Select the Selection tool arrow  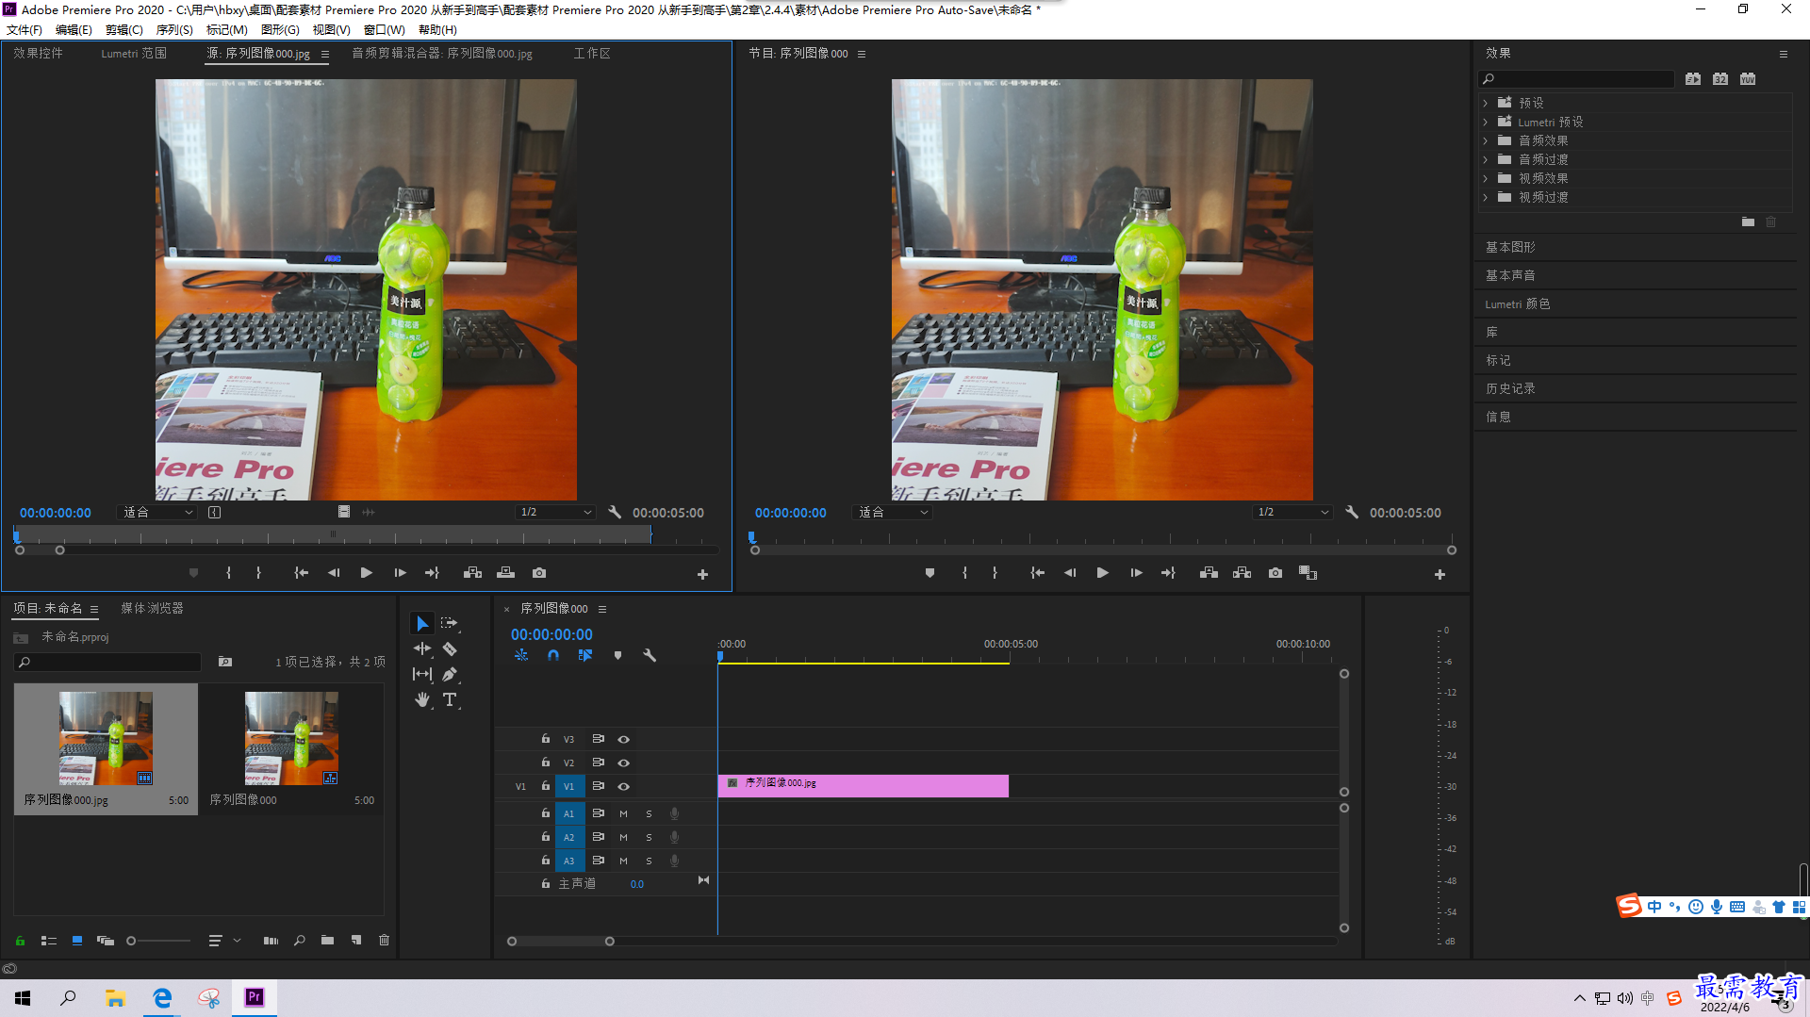pyautogui.click(x=422, y=623)
